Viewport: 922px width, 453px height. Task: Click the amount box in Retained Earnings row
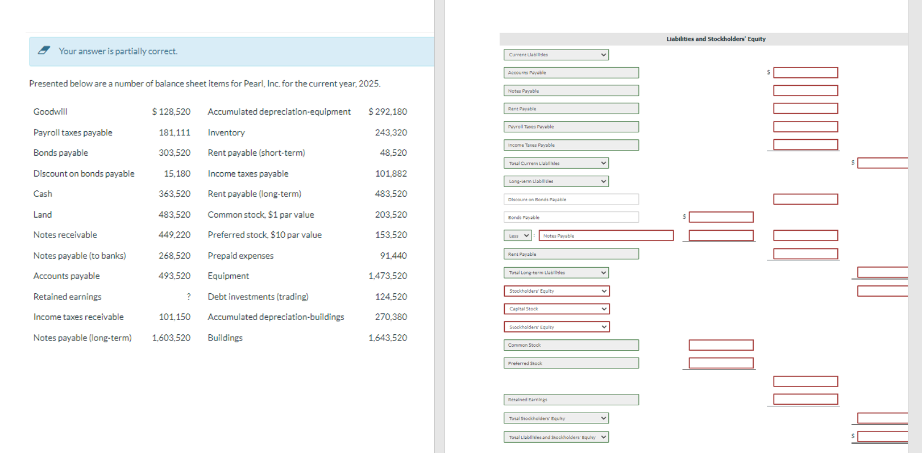click(x=805, y=399)
